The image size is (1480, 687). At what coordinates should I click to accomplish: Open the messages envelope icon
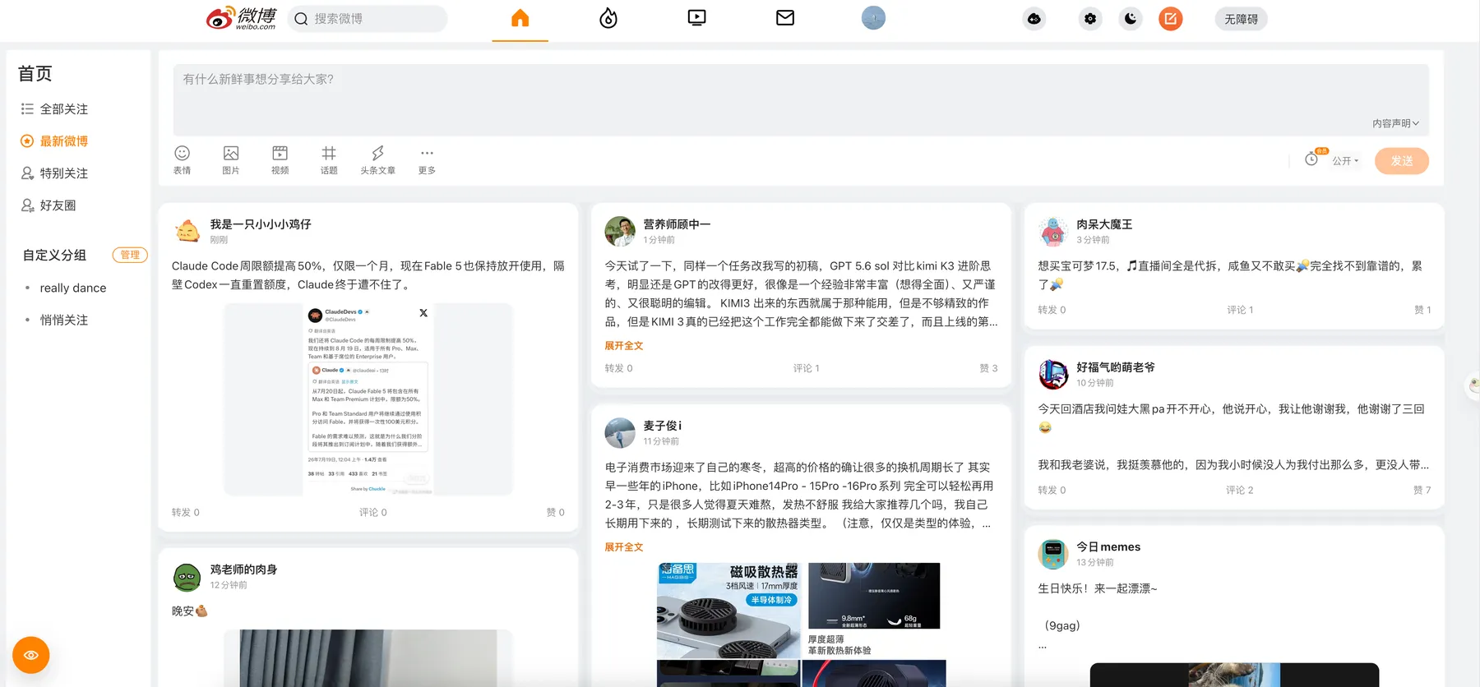(785, 17)
